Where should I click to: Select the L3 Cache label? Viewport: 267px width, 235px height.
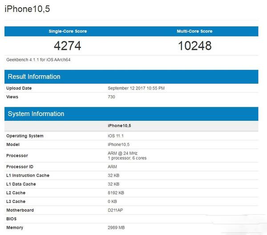tap(16, 202)
